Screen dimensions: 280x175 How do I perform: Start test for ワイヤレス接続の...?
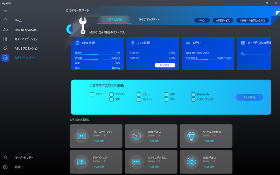point(209,141)
